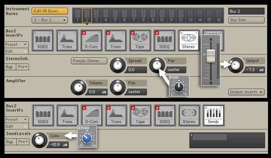Screen dimensions: 271x158
Task: Select instrument bus 2 meter
Action: point(87,15)
